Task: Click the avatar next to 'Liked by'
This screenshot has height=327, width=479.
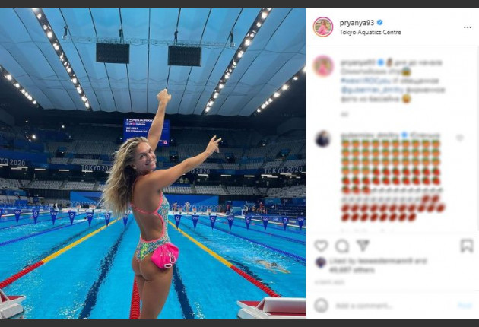Action: (x=320, y=262)
